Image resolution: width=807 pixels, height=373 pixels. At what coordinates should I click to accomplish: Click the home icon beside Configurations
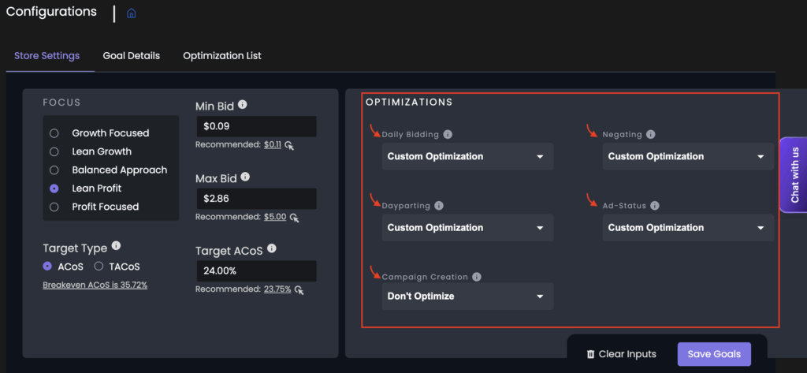(132, 13)
